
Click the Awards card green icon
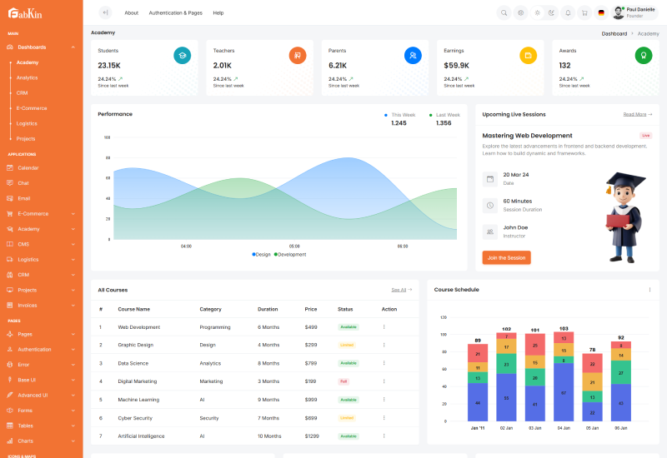[643, 55]
